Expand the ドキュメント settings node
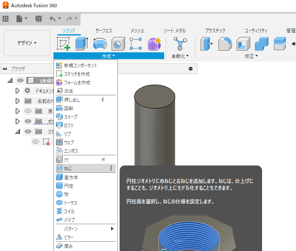 [x=17, y=91]
